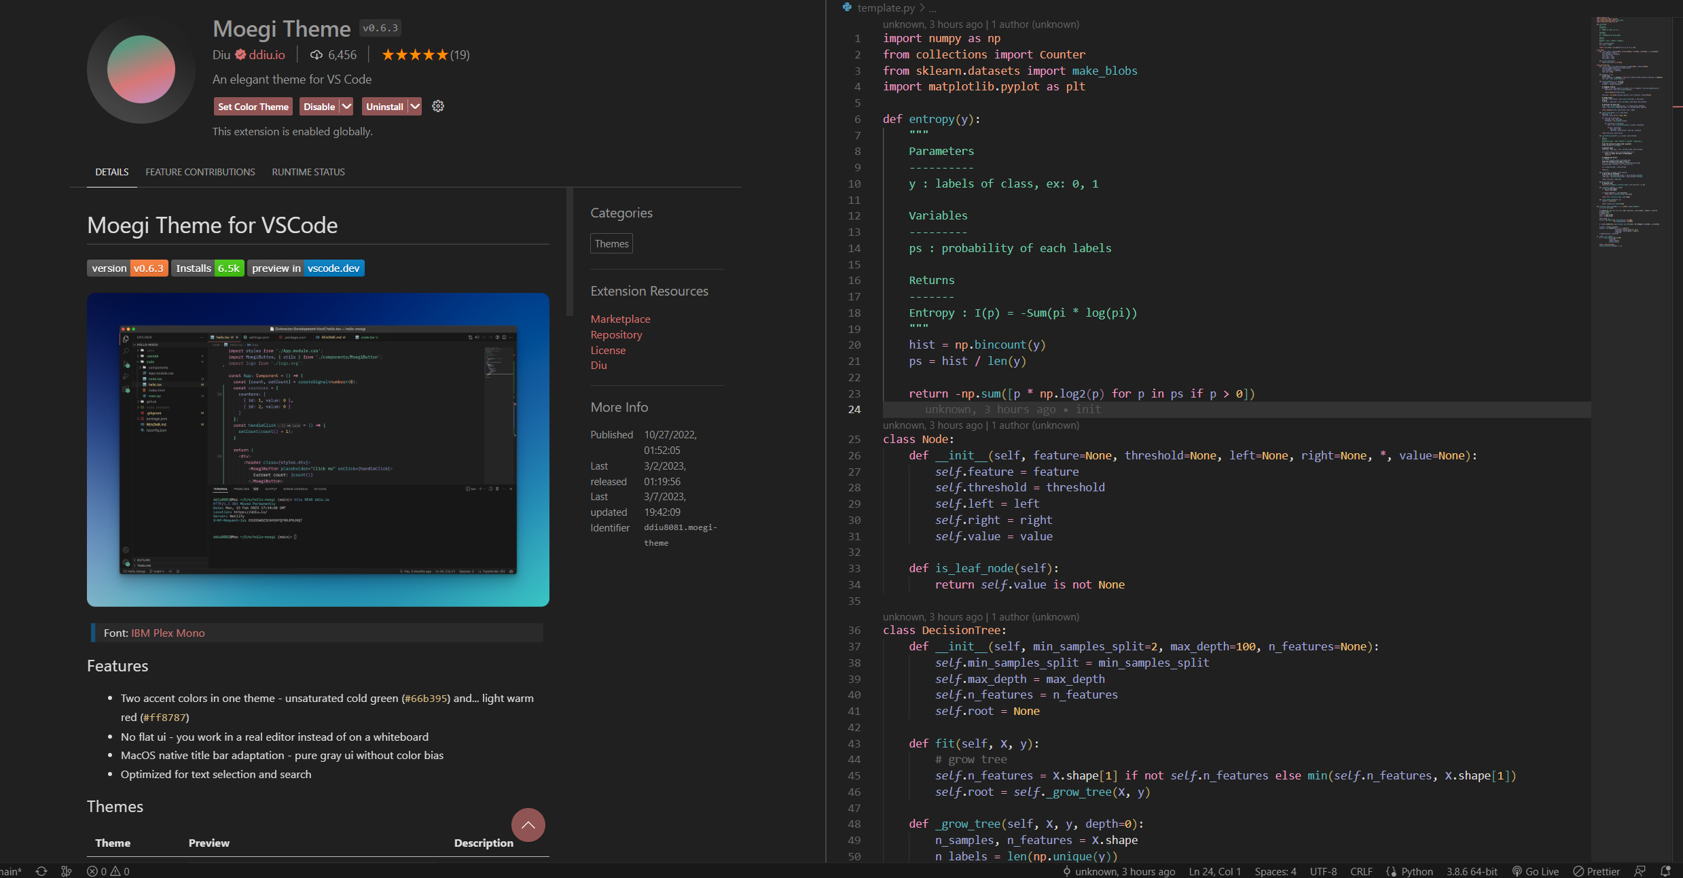Open the Python language mode selector
Viewport: 1683px width, 878px height.
[1417, 871]
